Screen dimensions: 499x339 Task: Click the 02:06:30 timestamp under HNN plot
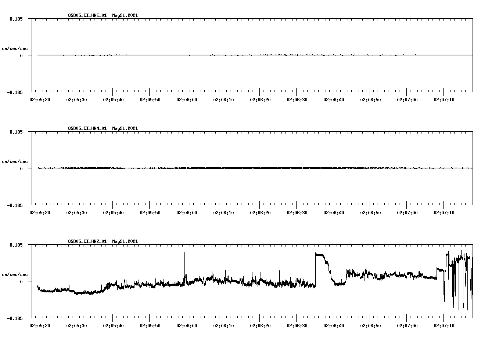pyautogui.click(x=297, y=212)
